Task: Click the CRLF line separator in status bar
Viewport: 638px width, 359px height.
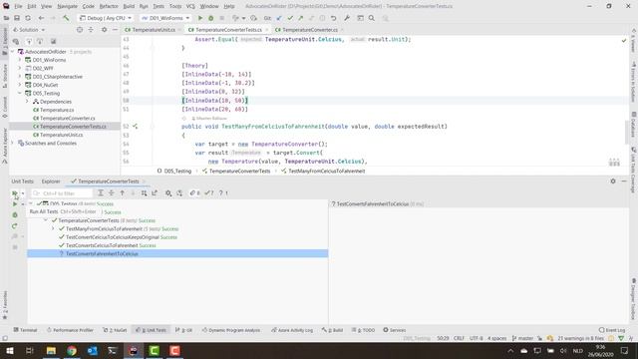Action: [x=459, y=338]
